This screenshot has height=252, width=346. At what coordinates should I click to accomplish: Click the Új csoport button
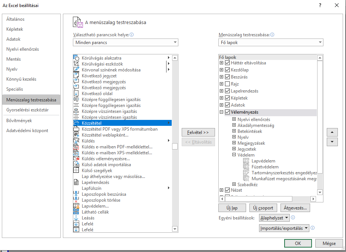click(263, 208)
